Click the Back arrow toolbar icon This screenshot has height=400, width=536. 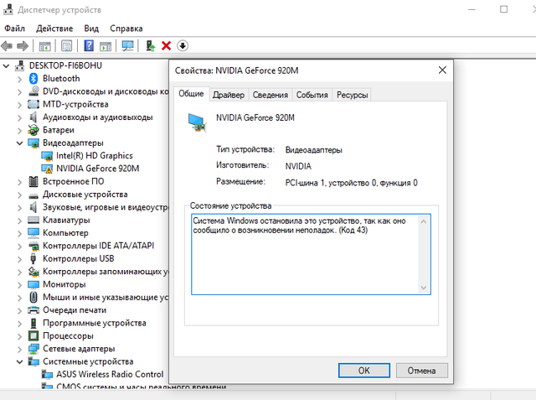7,45
